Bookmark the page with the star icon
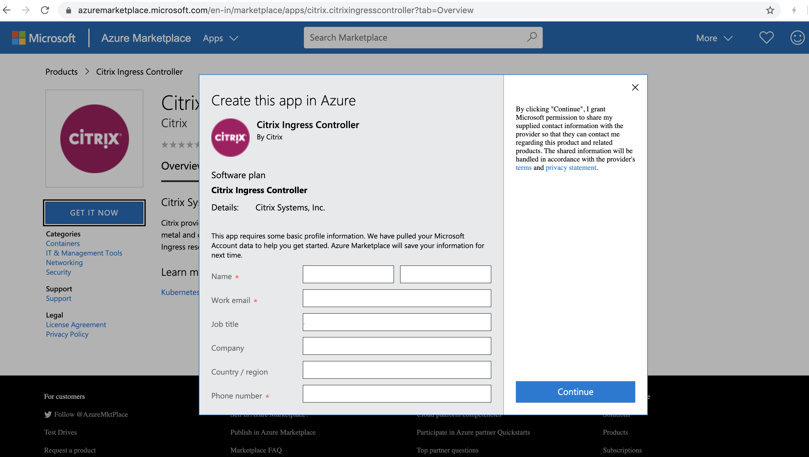The height and width of the screenshot is (457, 809). tap(770, 10)
